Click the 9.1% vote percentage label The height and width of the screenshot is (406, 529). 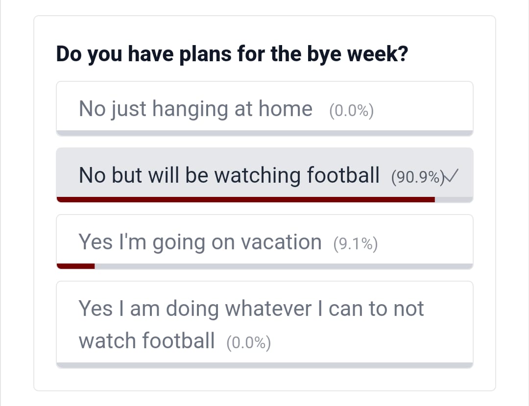pos(355,244)
